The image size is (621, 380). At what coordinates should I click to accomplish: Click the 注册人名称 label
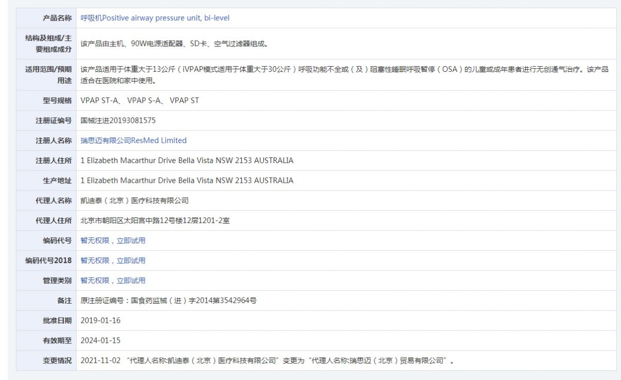coord(53,140)
